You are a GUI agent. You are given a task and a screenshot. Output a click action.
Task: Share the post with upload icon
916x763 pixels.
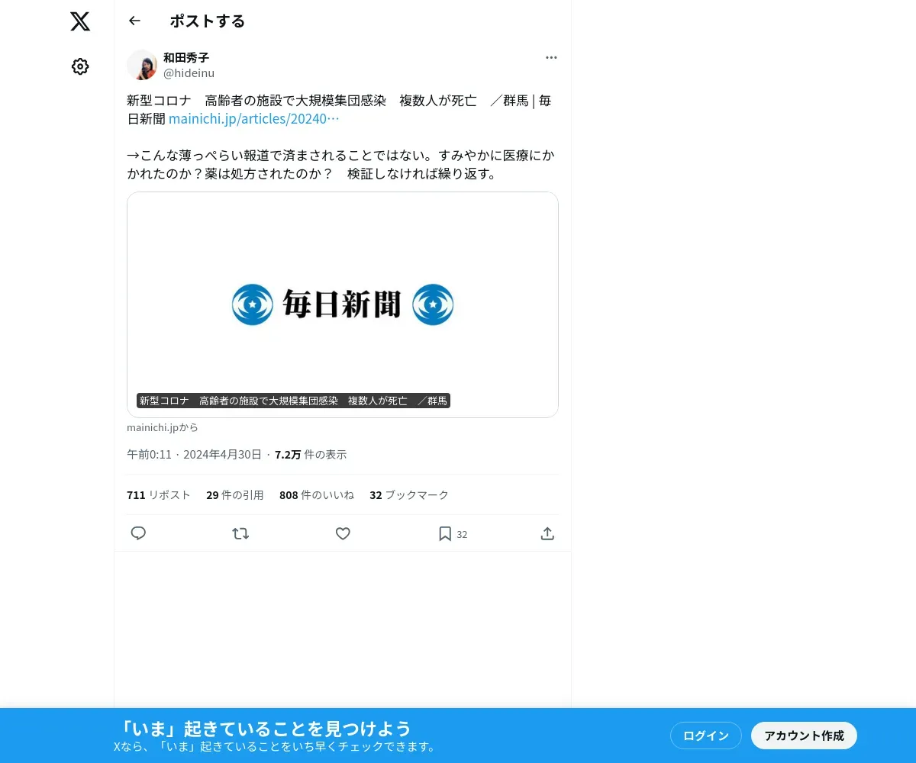click(547, 533)
